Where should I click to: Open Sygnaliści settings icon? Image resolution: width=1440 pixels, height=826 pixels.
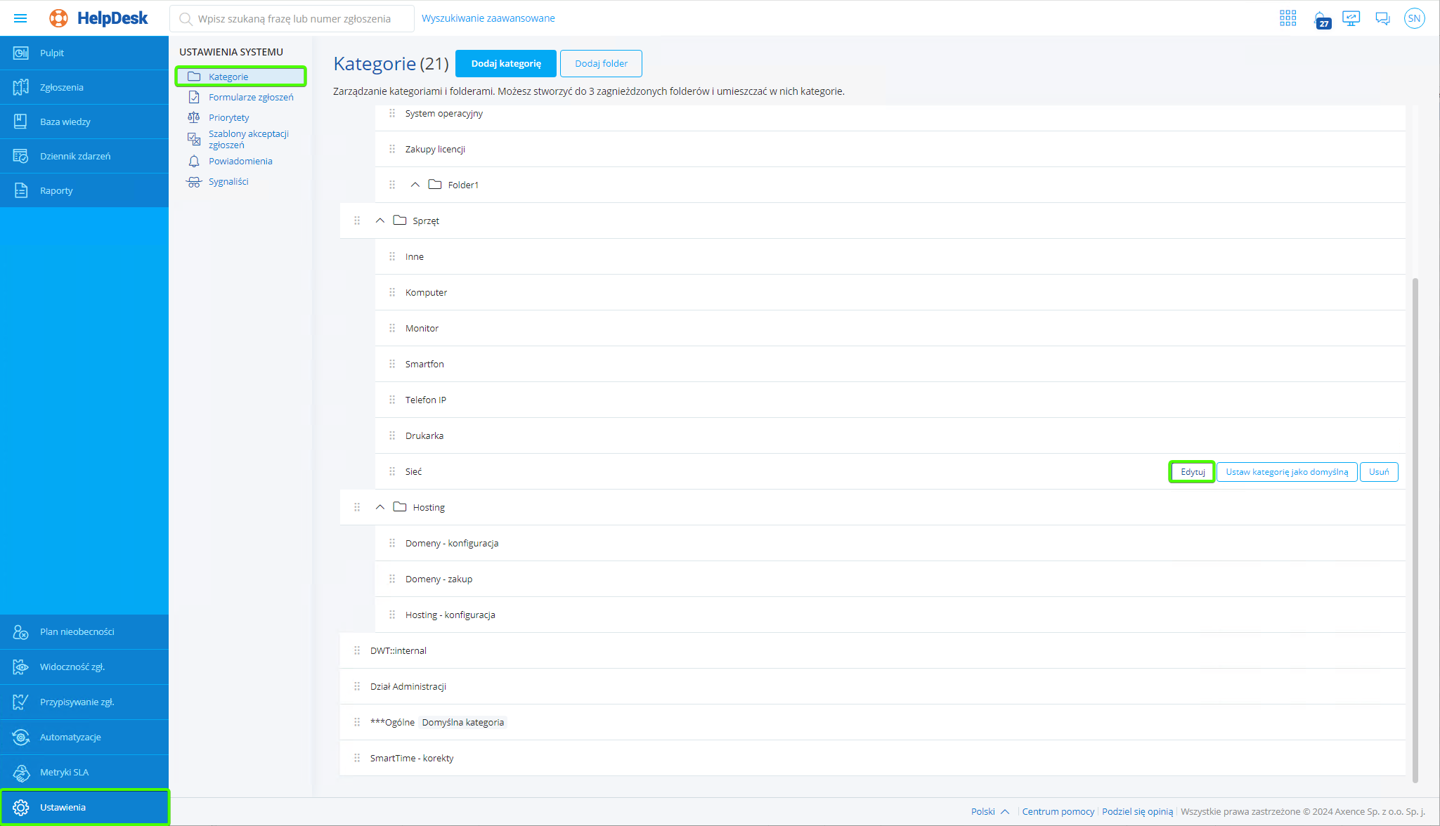tap(194, 181)
